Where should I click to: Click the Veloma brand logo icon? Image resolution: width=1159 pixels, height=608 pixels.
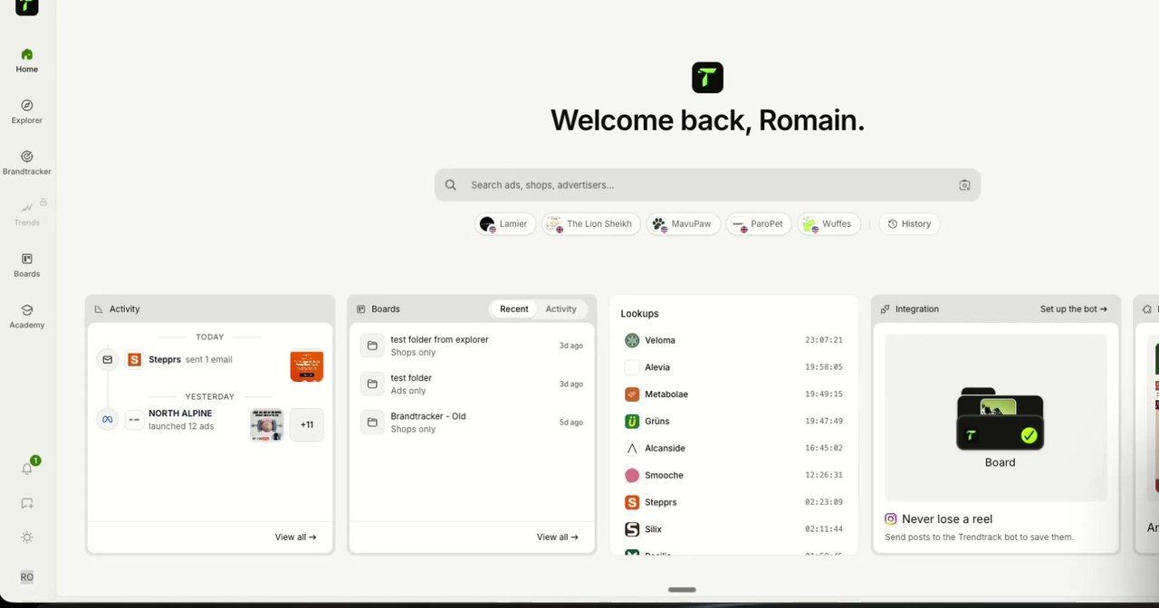point(632,340)
